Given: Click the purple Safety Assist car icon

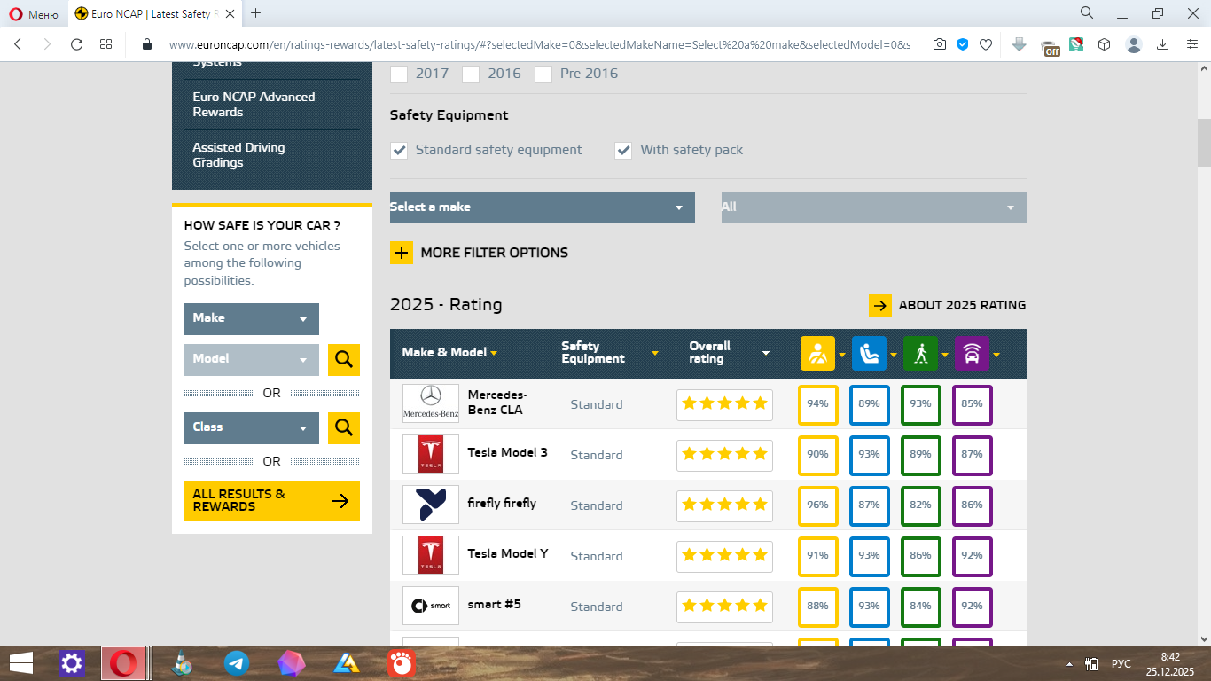Looking at the screenshot, I should 972,354.
